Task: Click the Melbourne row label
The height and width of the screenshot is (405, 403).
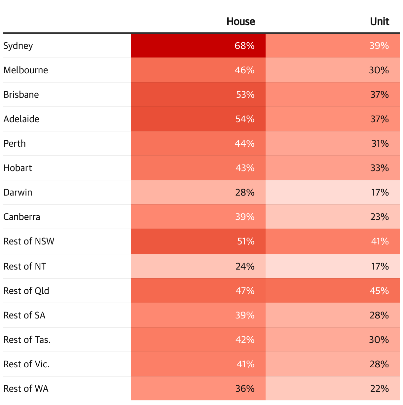Action: pyautogui.click(x=26, y=70)
